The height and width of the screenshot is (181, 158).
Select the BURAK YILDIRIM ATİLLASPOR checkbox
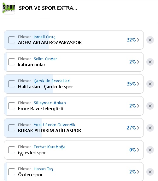(12, 128)
